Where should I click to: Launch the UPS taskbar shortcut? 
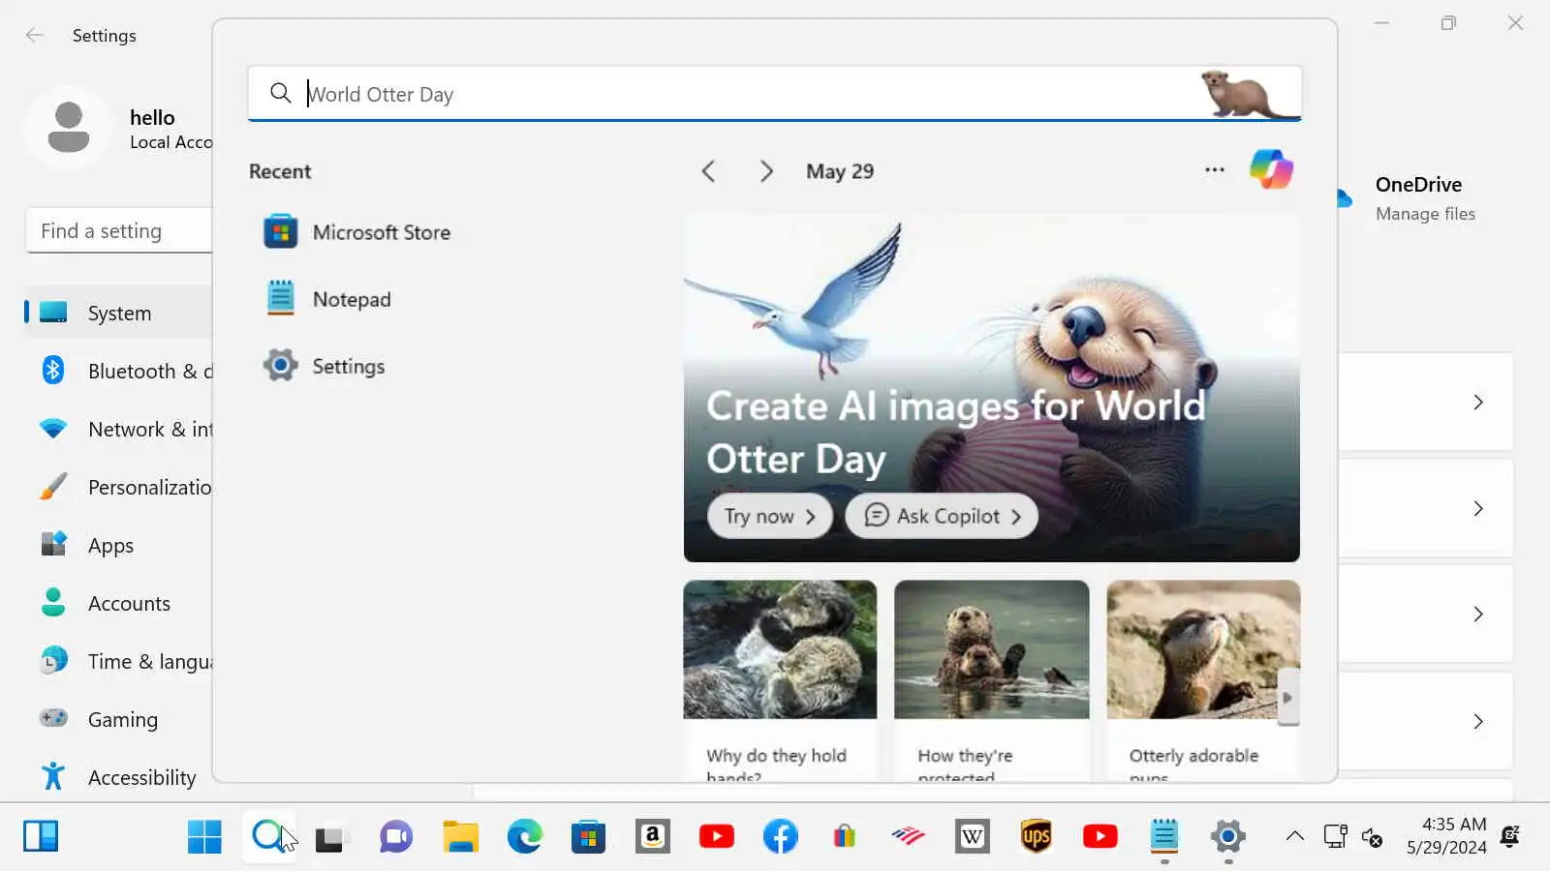[x=1036, y=836]
